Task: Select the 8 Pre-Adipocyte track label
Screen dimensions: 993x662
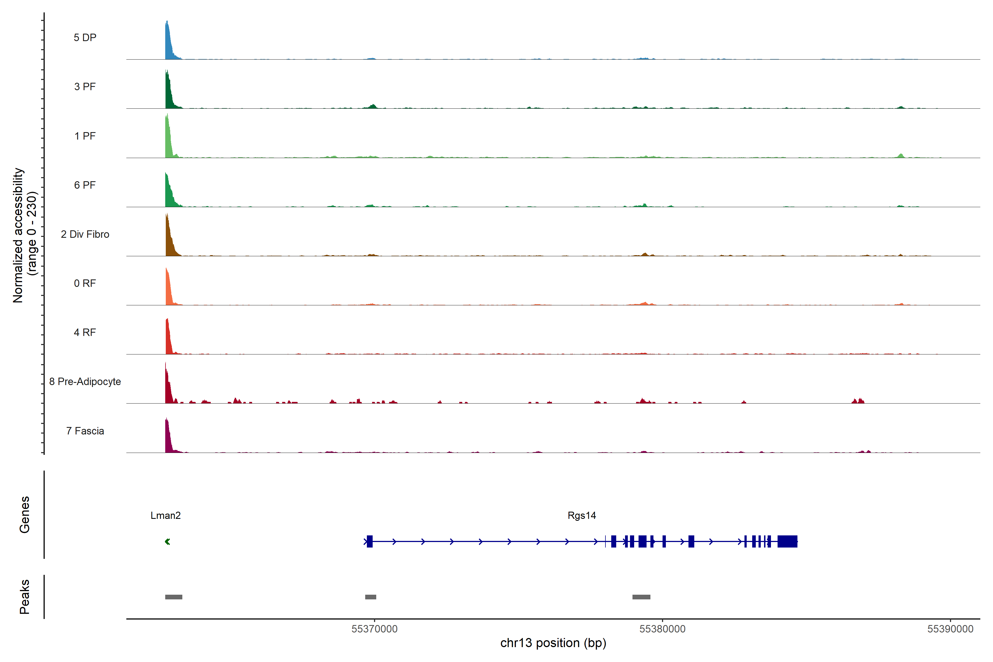Action: (85, 382)
